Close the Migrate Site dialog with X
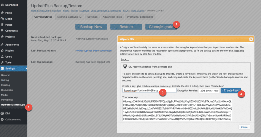 coord(251,39)
